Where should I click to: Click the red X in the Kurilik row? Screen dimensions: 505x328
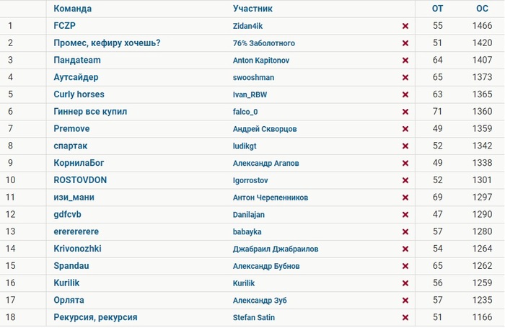click(x=405, y=283)
